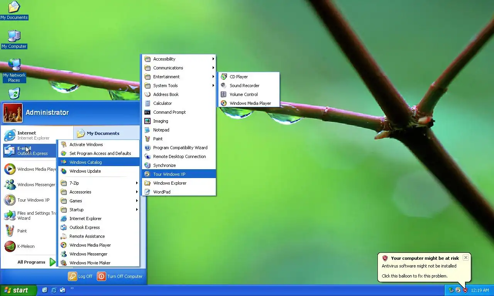This screenshot has width=494, height=296.
Task: Launch the Calculator icon
Action: click(147, 103)
